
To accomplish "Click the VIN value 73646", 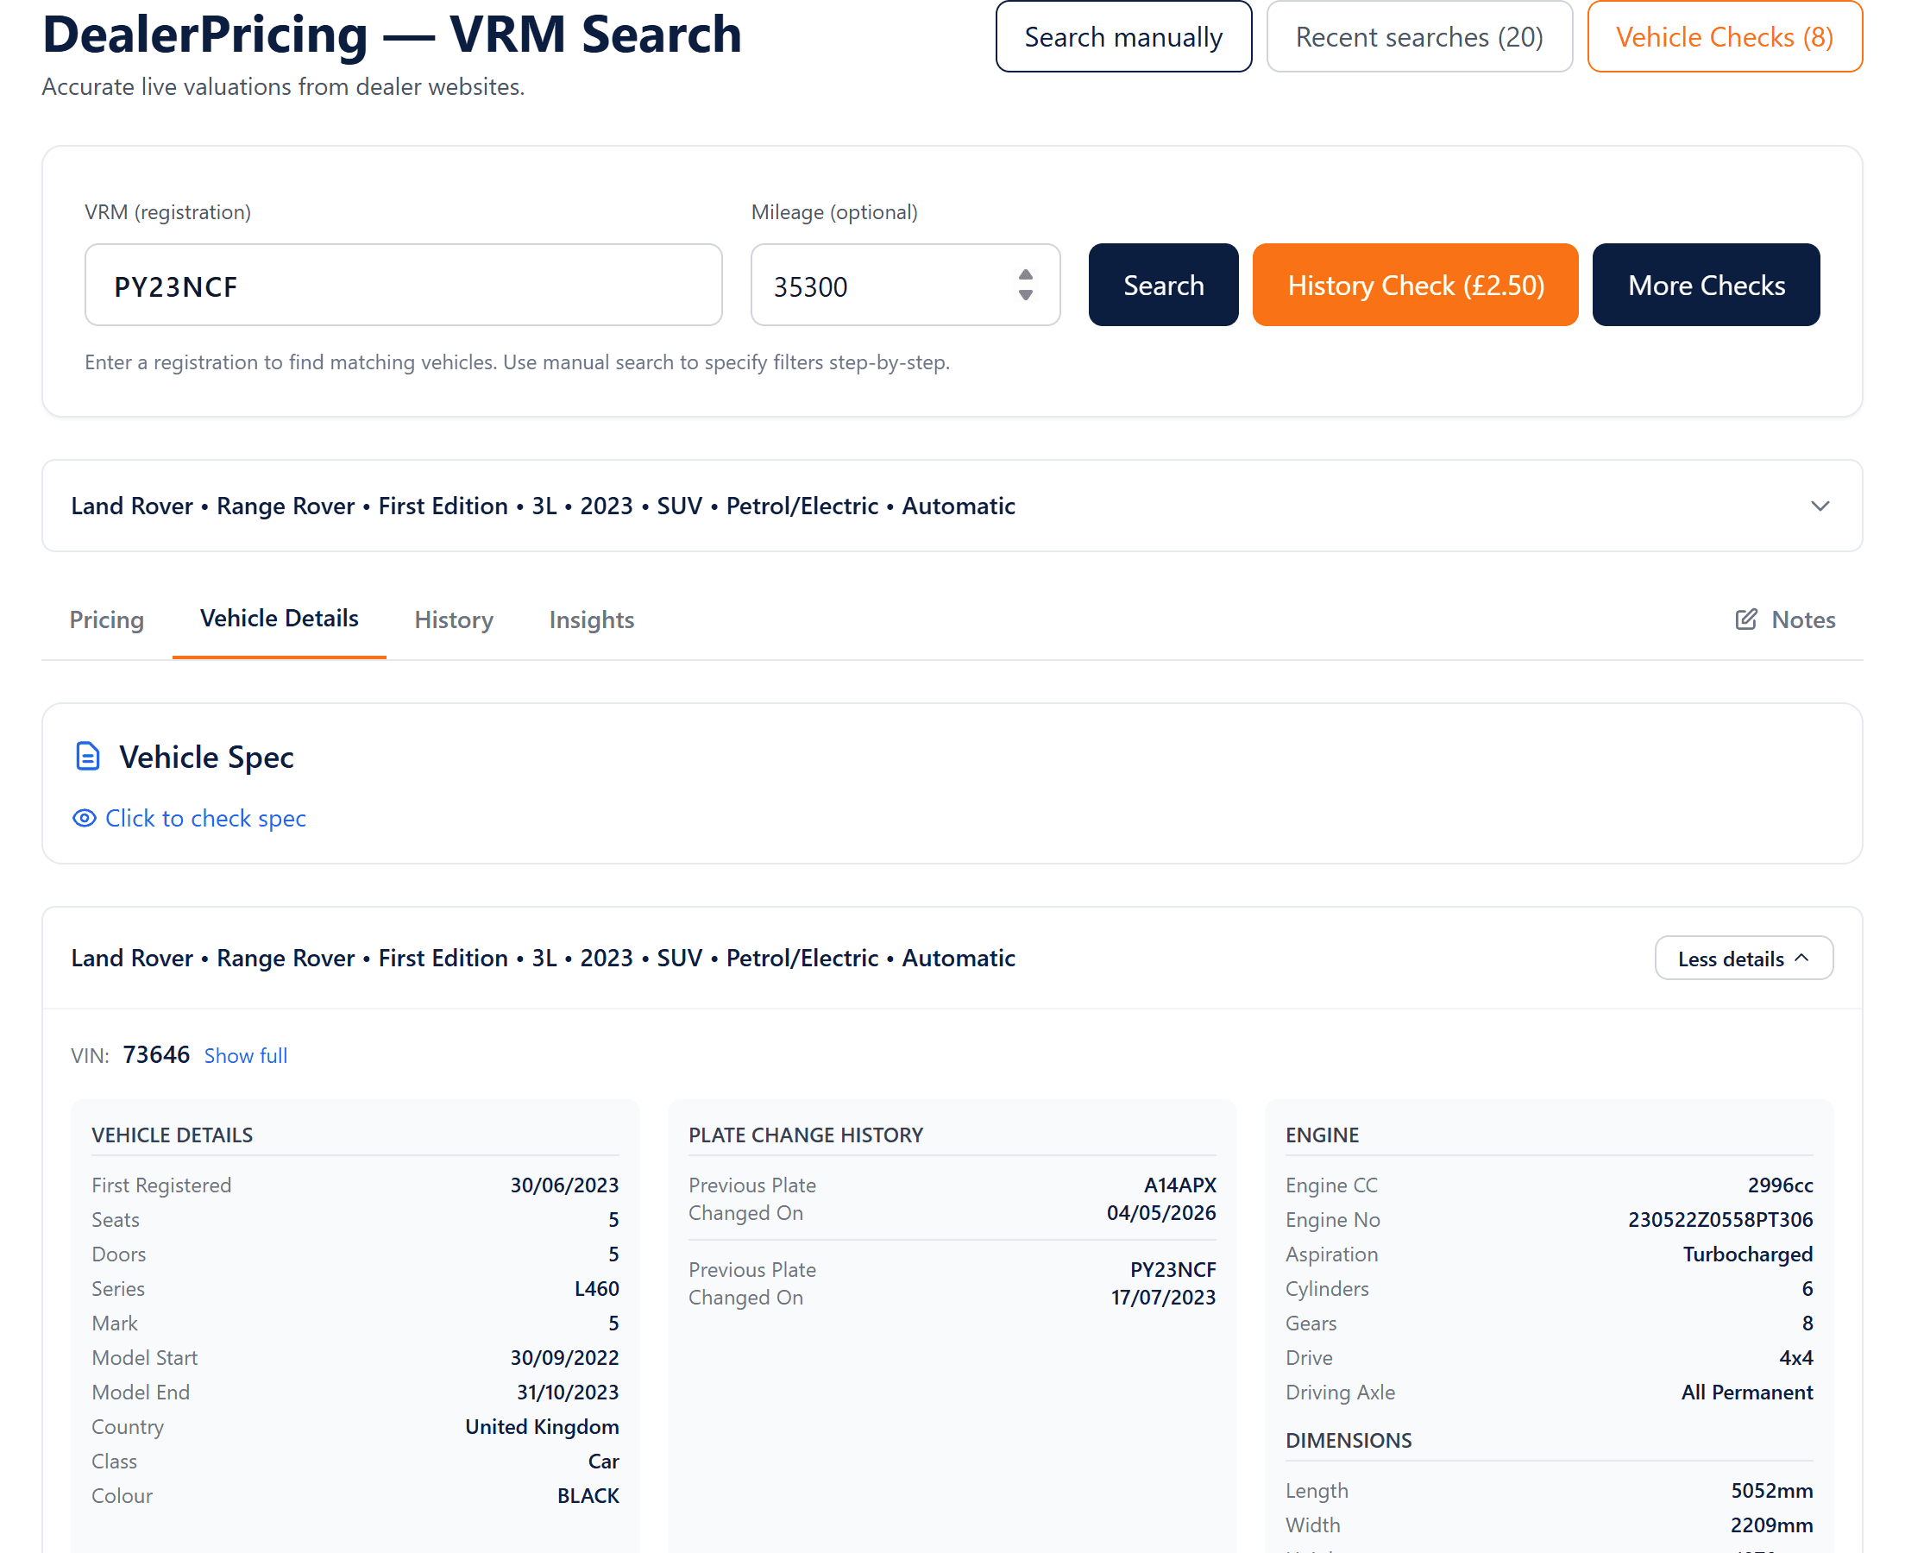I will 155,1054.
